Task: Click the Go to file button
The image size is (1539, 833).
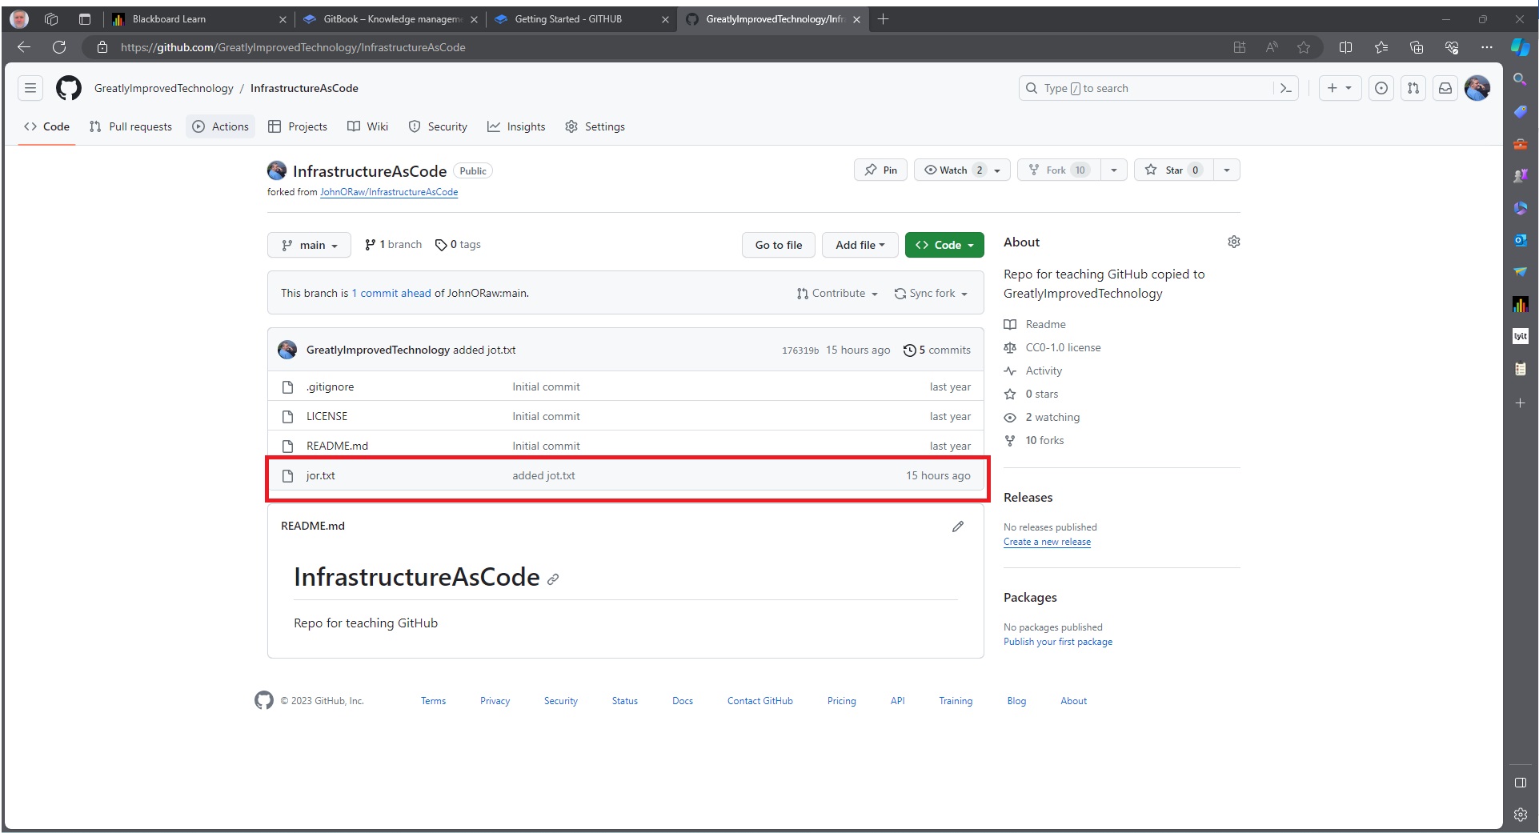Action: pos(778,245)
